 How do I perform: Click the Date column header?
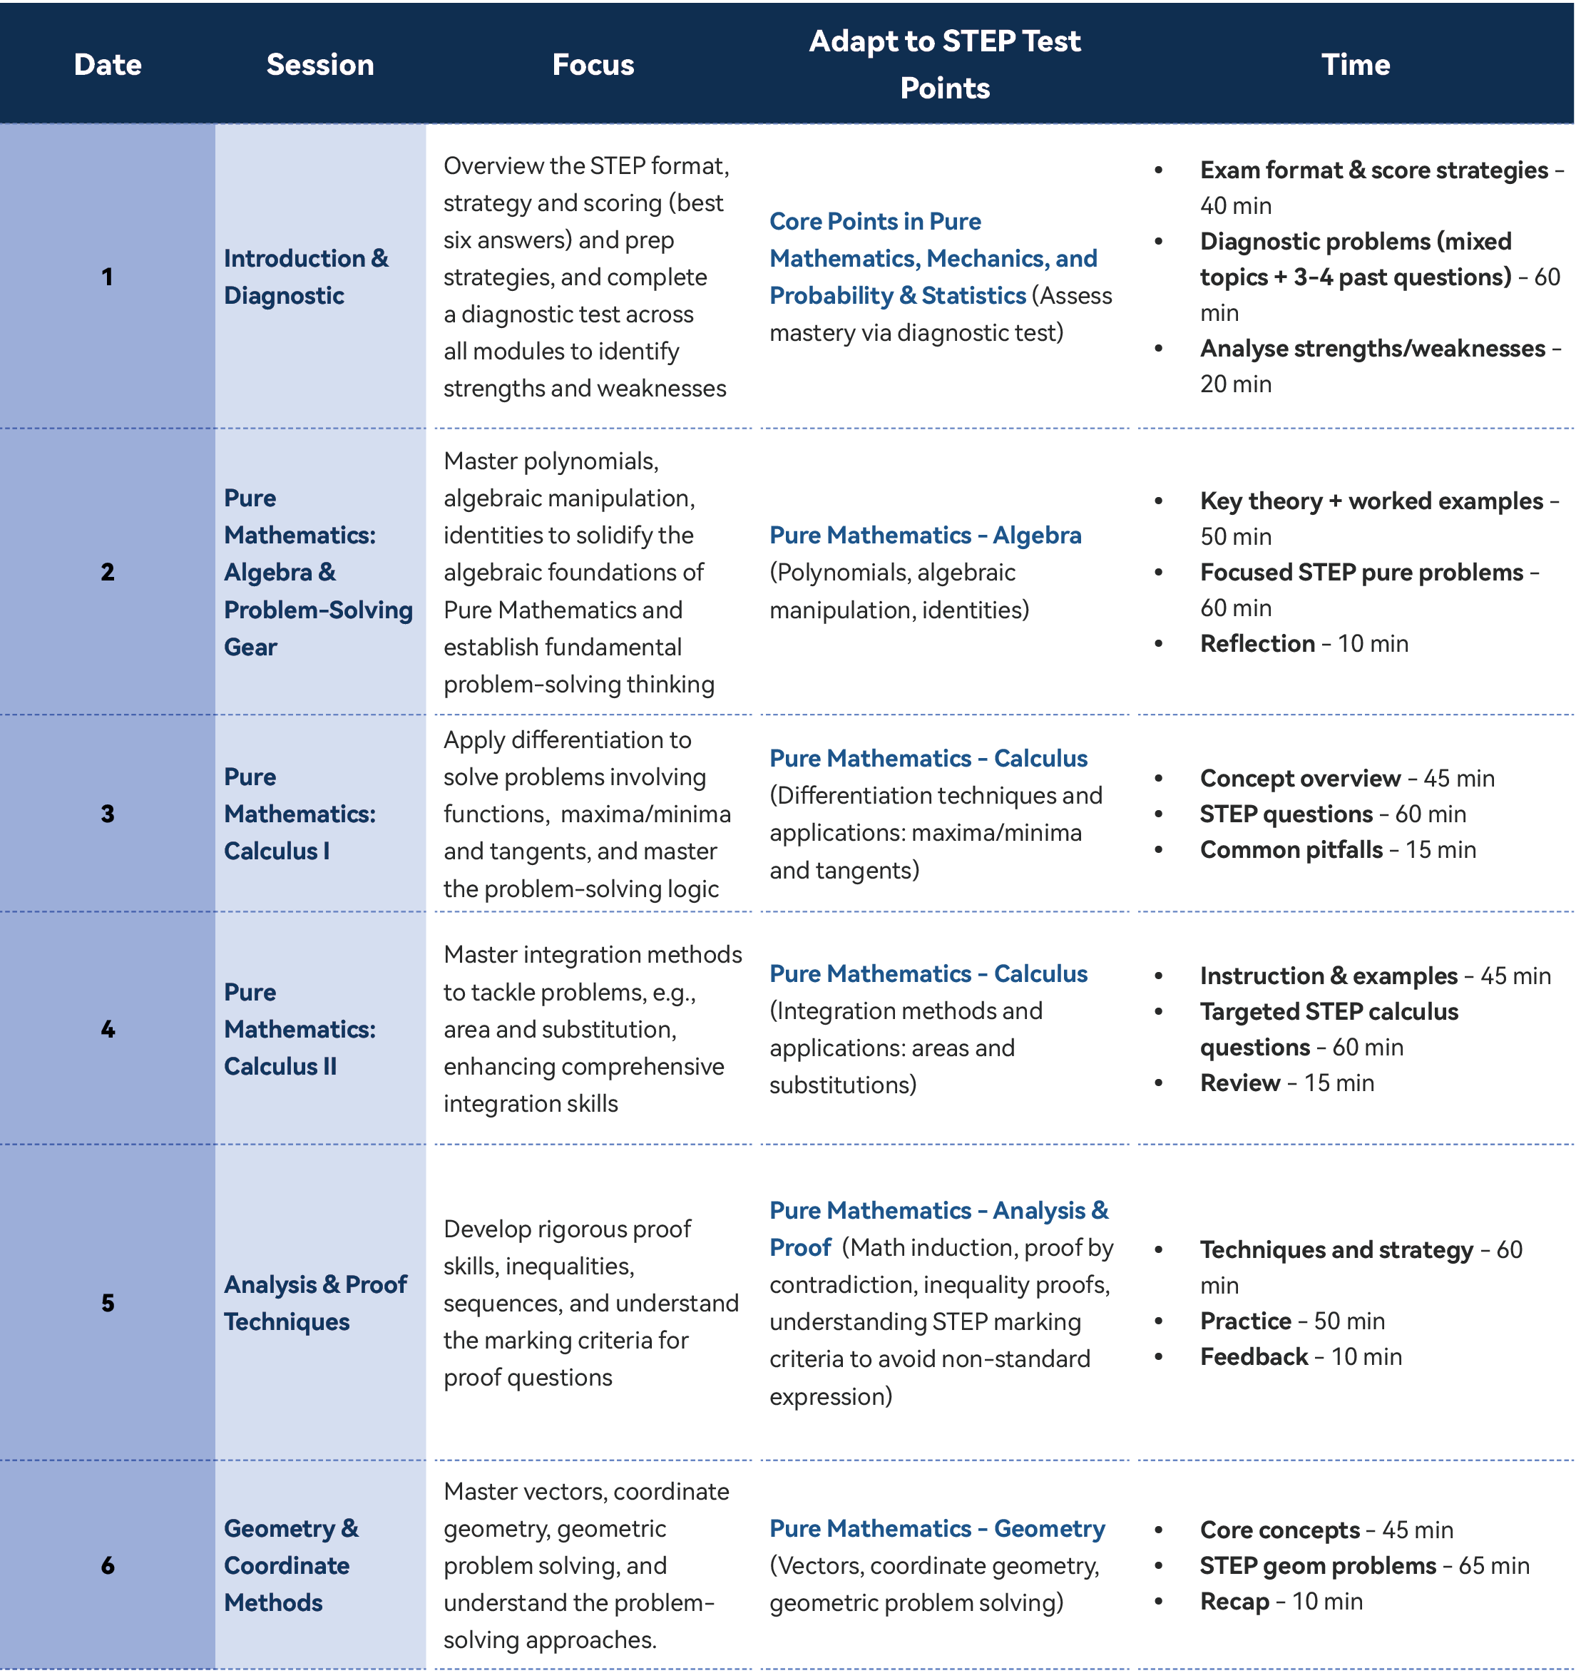click(108, 65)
